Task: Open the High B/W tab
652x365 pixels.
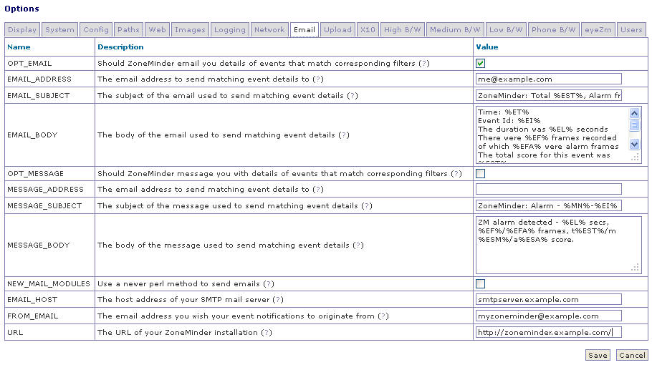Action: [402, 30]
